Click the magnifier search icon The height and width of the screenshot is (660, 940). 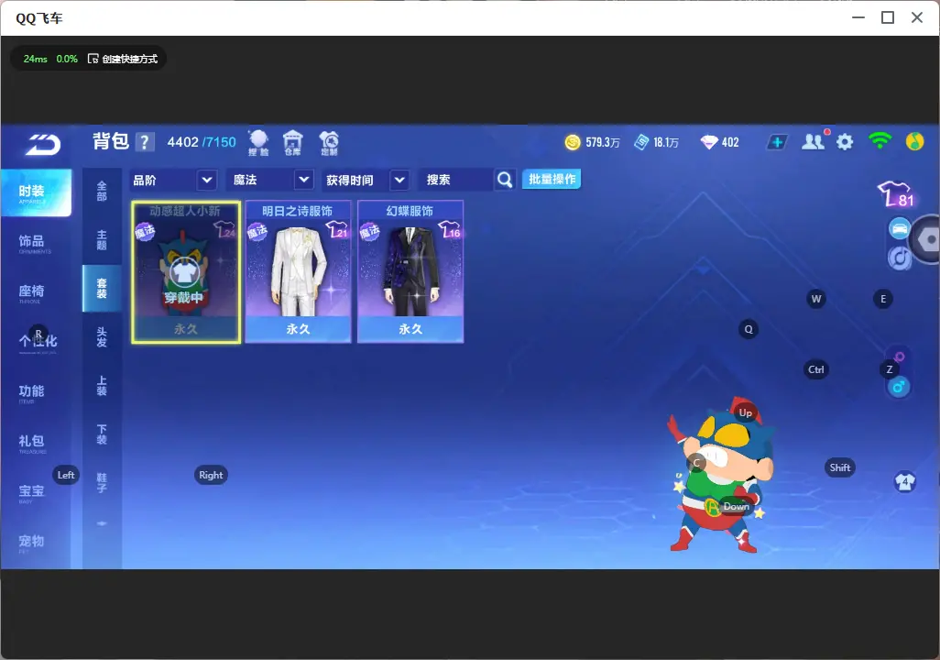pyautogui.click(x=505, y=180)
